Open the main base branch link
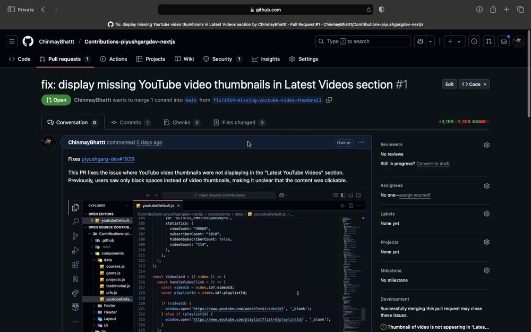Image resolution: width=531 pixels, height=332 pixels. 191,100
